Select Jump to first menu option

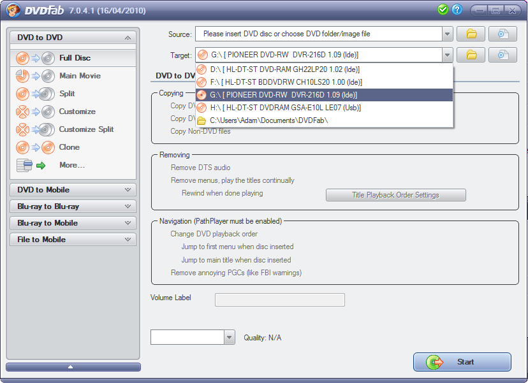point(237,247)
